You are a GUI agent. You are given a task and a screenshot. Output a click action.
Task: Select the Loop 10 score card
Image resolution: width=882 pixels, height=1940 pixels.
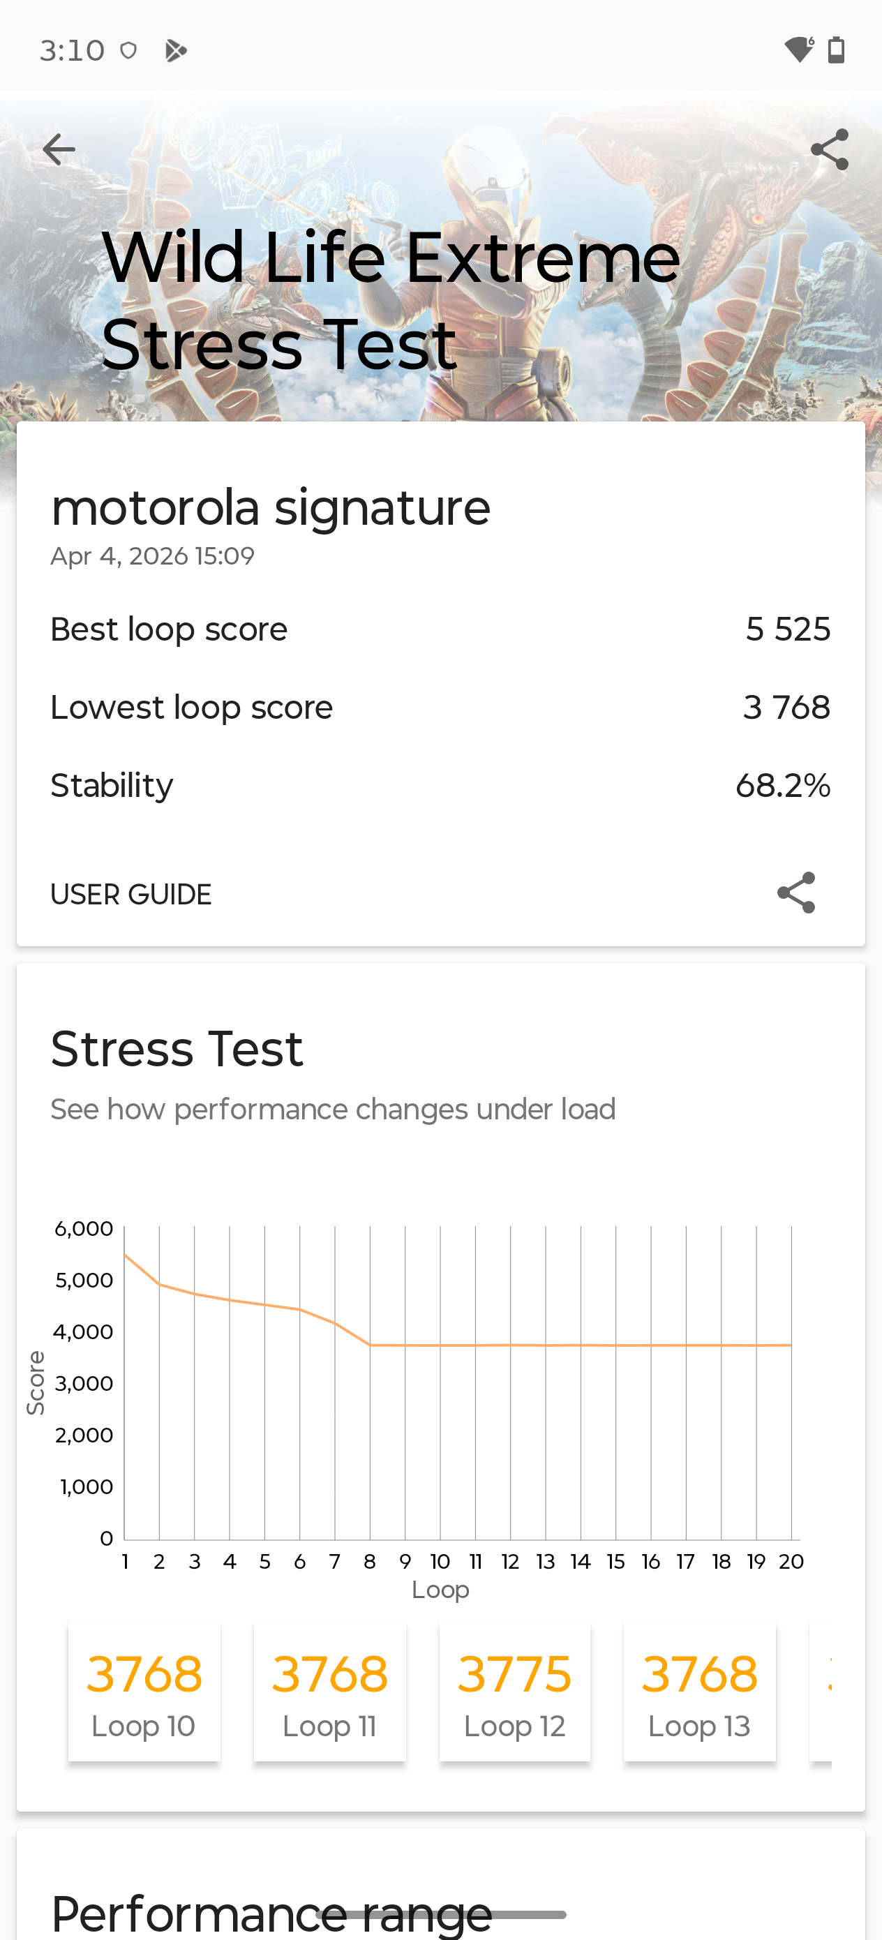144,1691
